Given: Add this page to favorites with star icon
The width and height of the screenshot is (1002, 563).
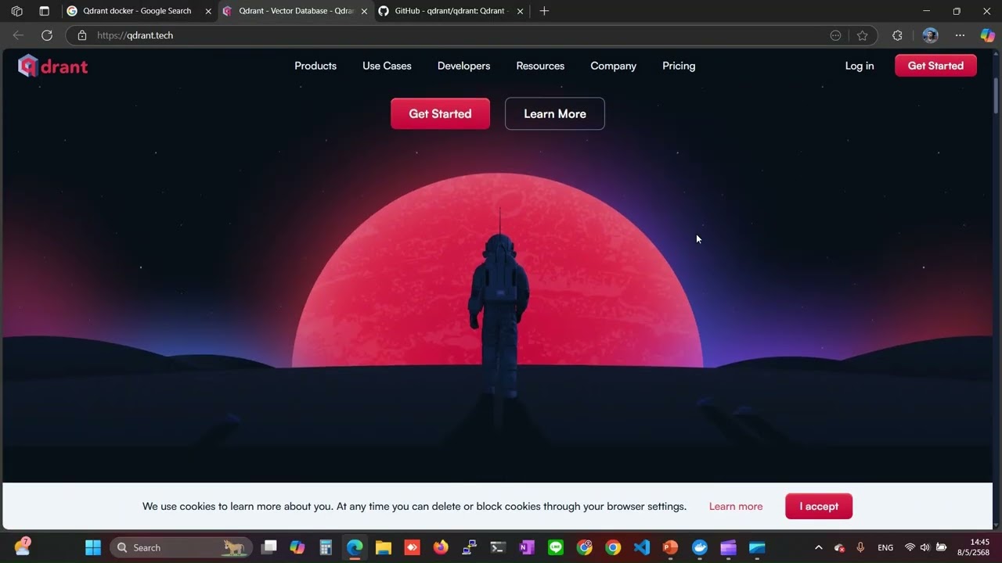Looking at the screenshot, I should pos(862,35).
